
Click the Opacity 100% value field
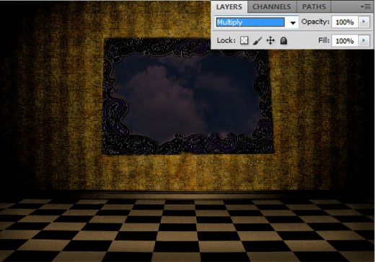(345, 22)
